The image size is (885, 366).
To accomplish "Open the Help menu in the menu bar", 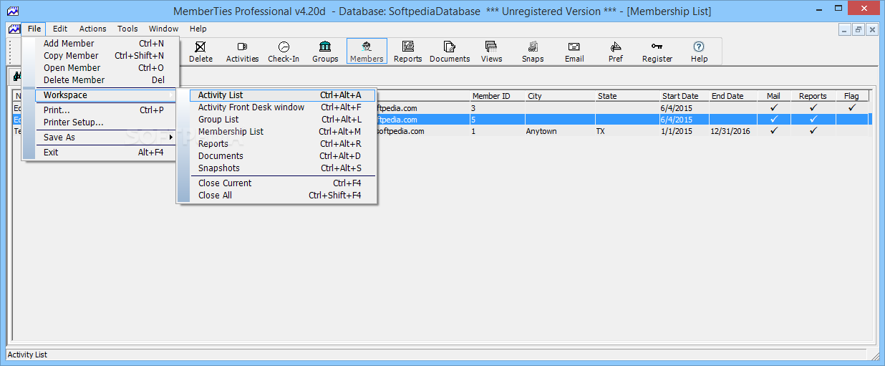I will 198,29.
